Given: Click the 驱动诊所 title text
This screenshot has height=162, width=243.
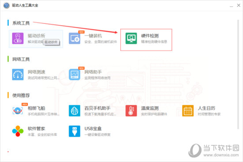Looking at the screenshot, I should 36,36.
